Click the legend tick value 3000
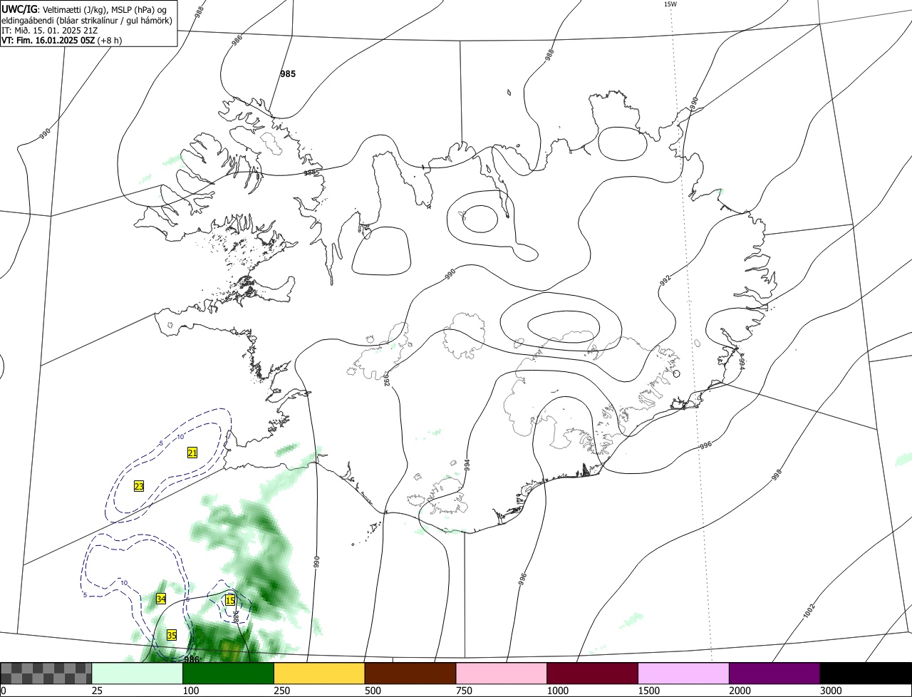Viewport: 912px width, 697px height. (x=831, y=691)
